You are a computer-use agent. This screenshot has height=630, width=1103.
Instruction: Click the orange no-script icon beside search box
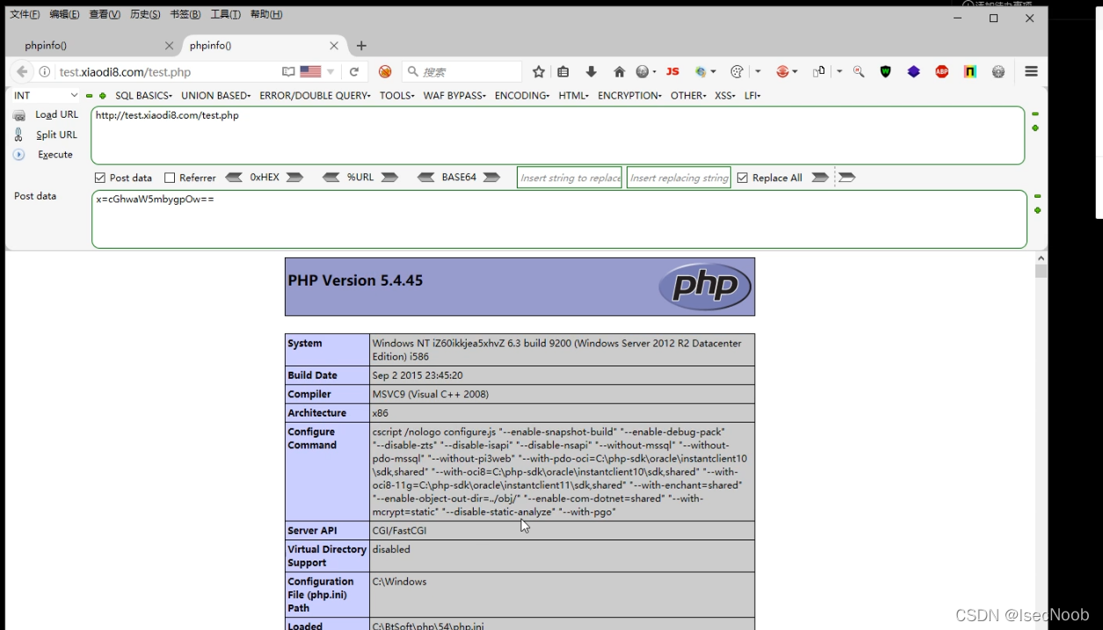pyautogui.click(x=385, y=72)
